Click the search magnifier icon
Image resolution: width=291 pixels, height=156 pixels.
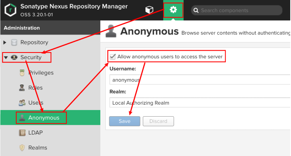196,10
